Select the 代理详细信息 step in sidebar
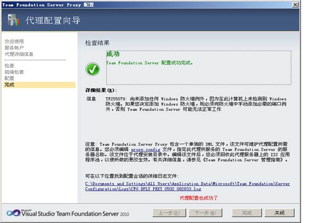 click(19, 54)
